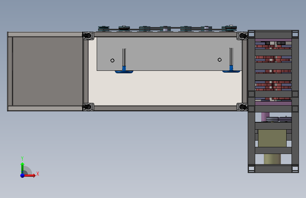Select the olive rectangular box in right frame

click(272, 138)
